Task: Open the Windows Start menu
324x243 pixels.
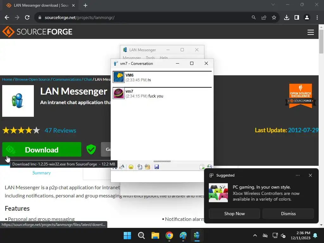Action: (x=127, y=235)
